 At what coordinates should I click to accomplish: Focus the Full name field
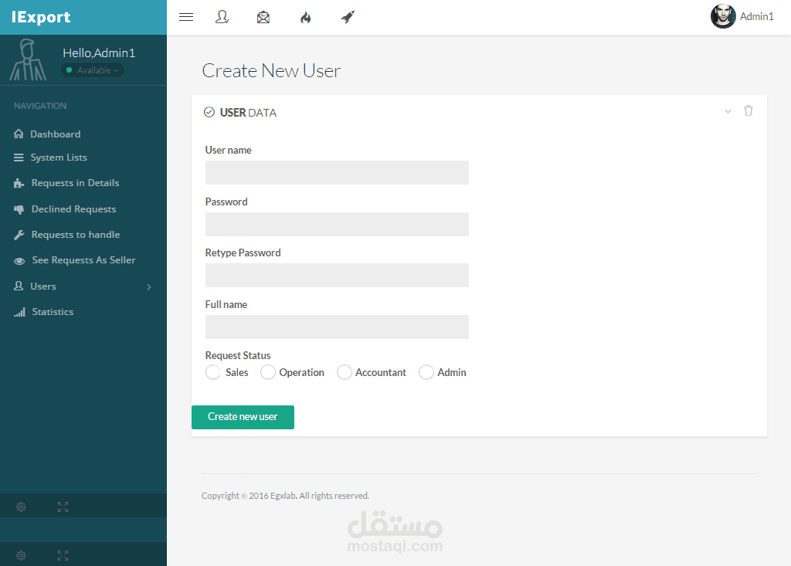[x=337, y=327]
